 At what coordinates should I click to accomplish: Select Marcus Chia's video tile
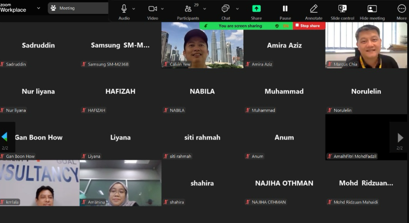pos(366,45)
